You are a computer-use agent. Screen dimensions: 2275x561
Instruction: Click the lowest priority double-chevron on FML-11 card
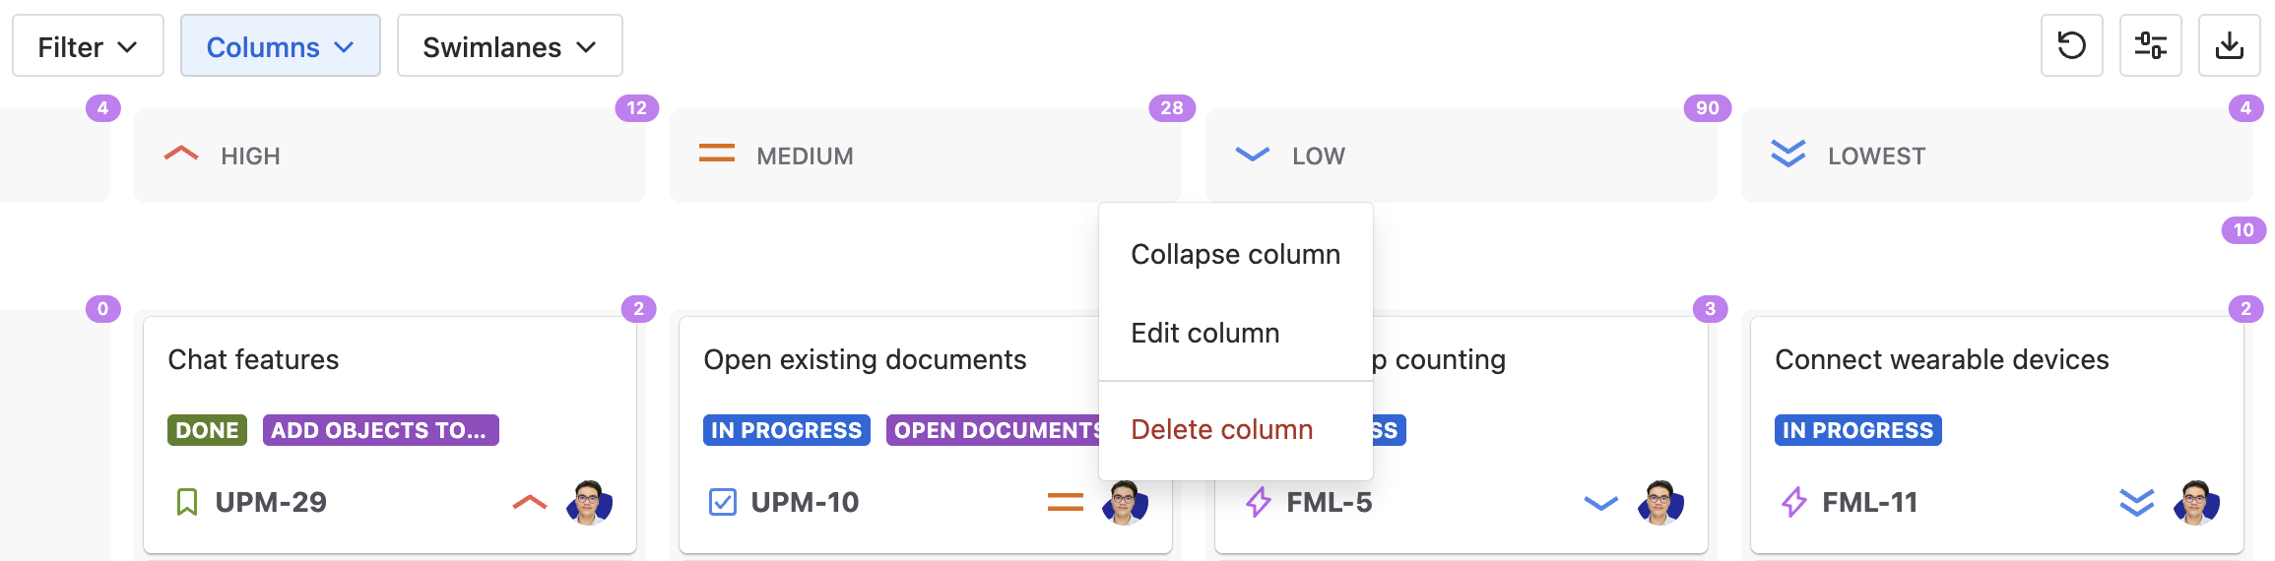coord(2136,503)
